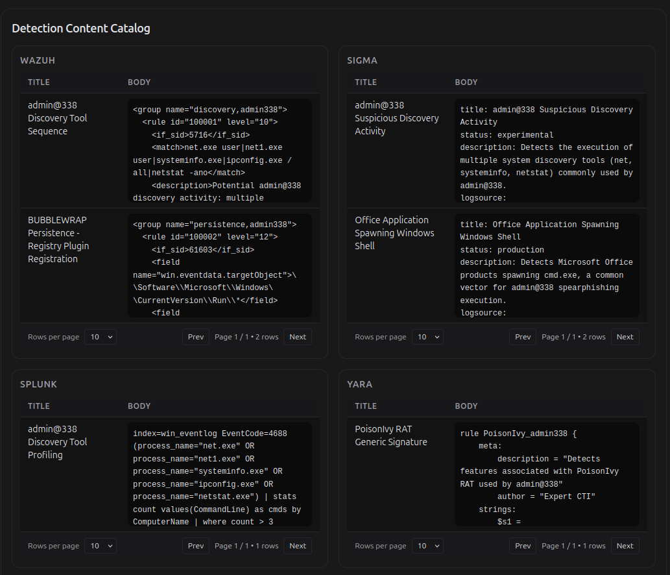Click the SIGMA panel heading
670x575 pixels.
point(362,61)
